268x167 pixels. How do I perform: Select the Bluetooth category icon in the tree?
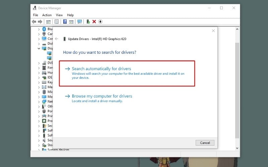(x=44, y=29)
